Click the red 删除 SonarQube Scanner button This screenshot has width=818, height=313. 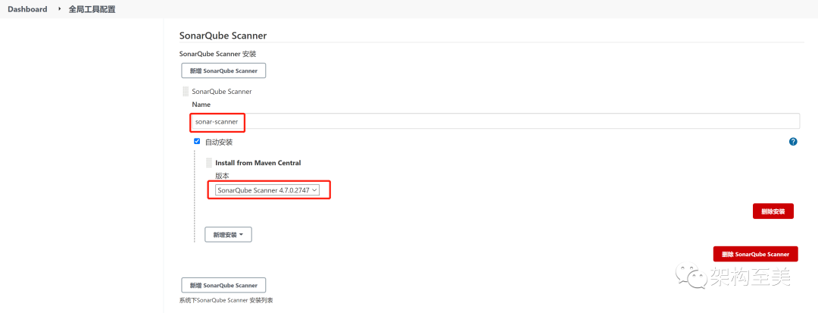(755, 254)
